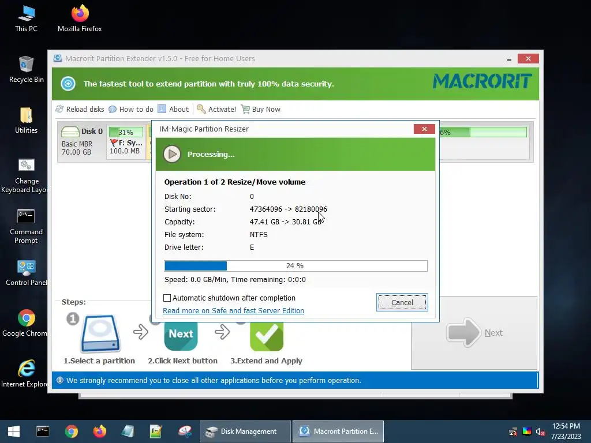The height and width of the screenshot is (443, 591).
Task: Minimize the Macrorit Partition Extender window
Action: tap(509, 59)
